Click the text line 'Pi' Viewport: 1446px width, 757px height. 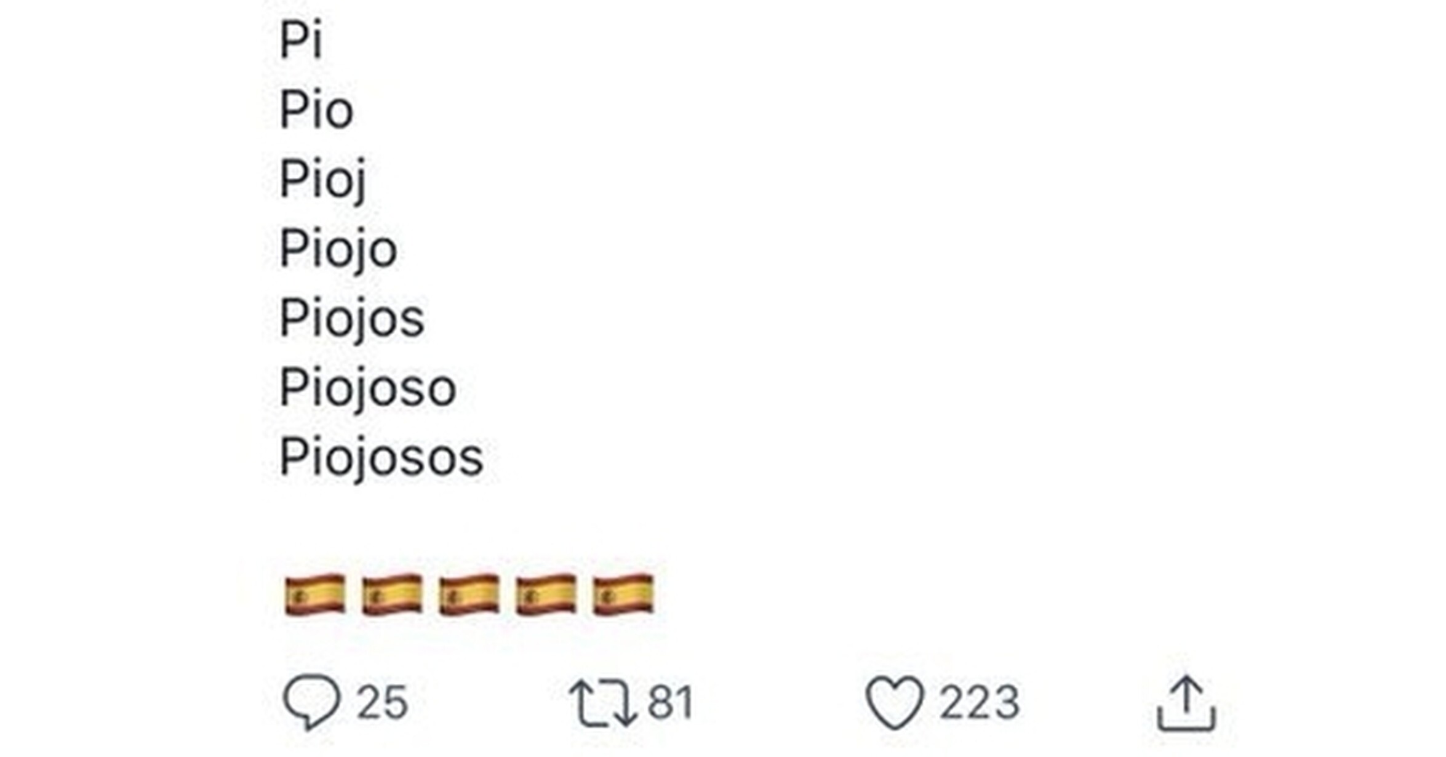pyautogui.click(x=301, y=40)
